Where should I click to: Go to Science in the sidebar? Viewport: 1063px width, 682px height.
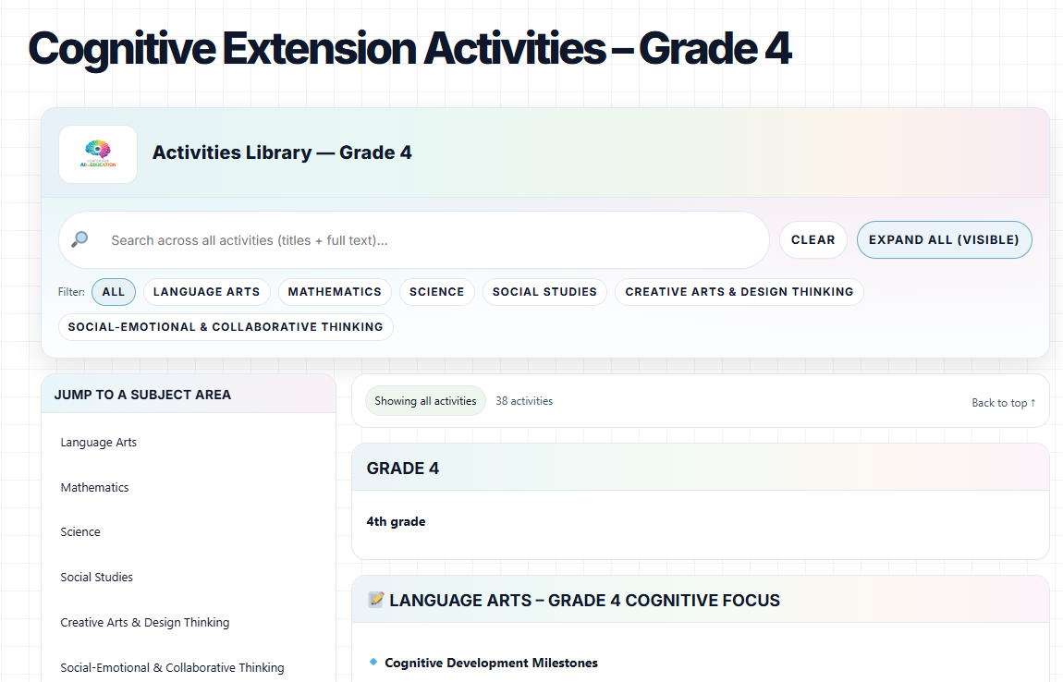(80, 532)
